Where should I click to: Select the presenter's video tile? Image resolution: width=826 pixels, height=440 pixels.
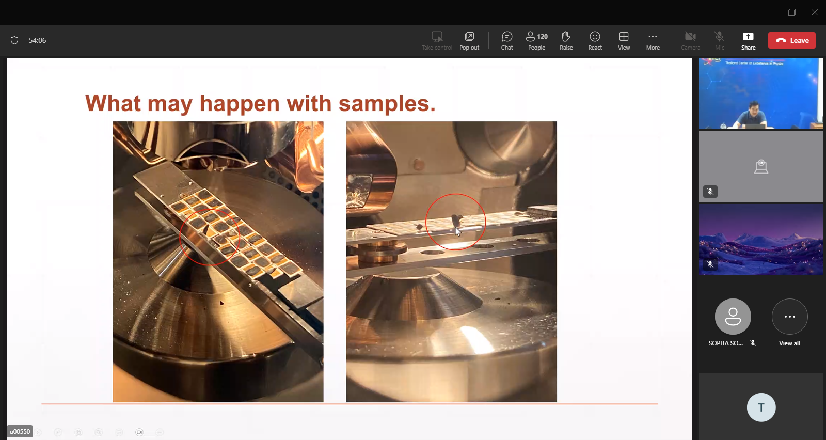(761, 93)
